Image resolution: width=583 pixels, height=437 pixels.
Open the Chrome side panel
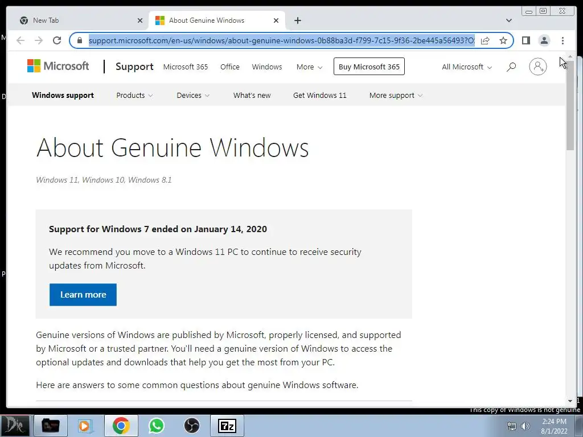525,40
